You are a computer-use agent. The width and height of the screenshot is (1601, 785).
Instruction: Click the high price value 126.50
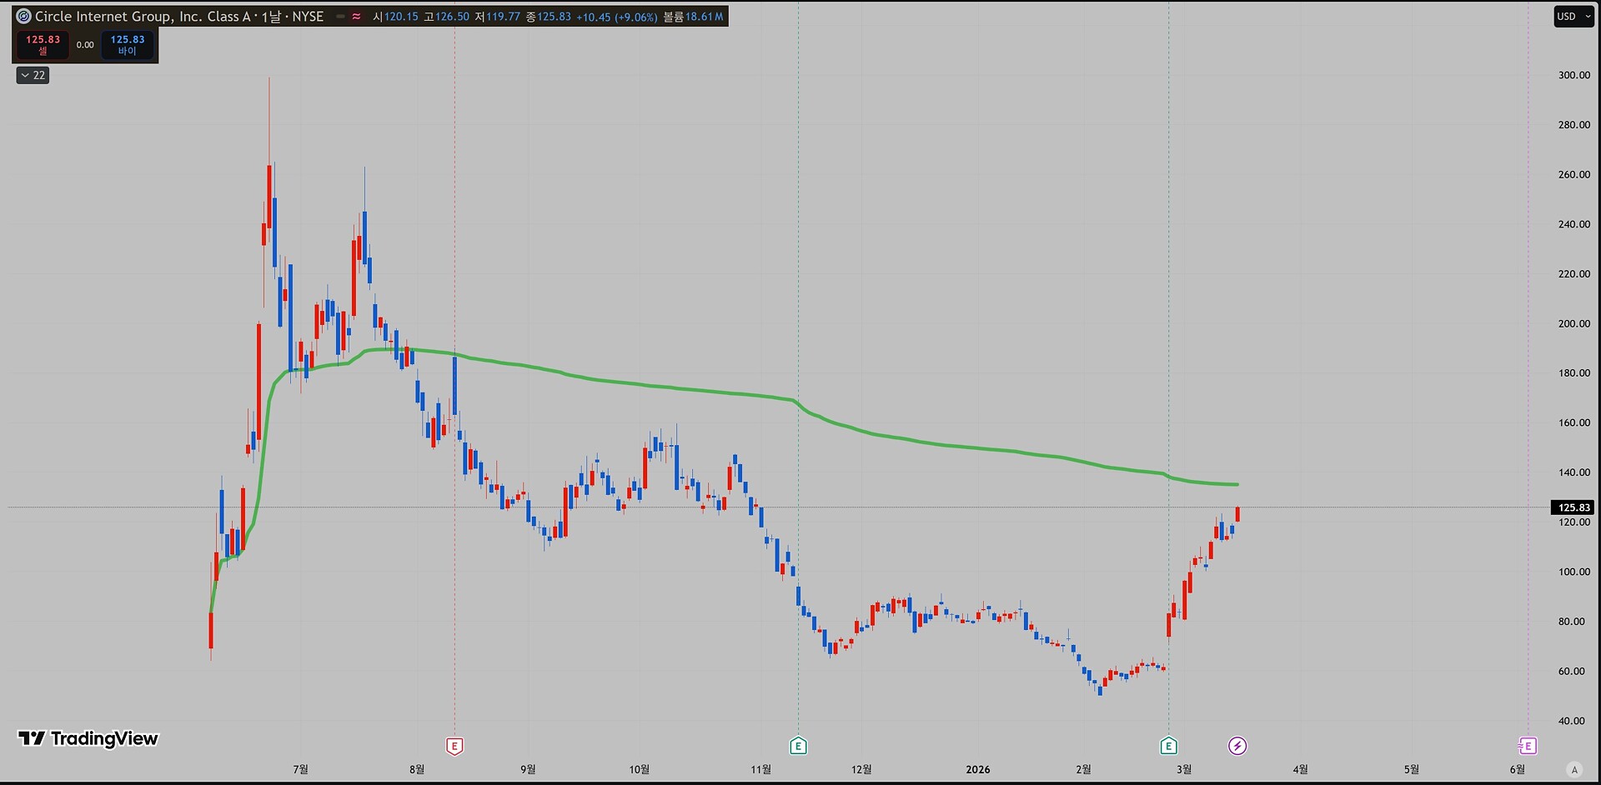(452, 17)
